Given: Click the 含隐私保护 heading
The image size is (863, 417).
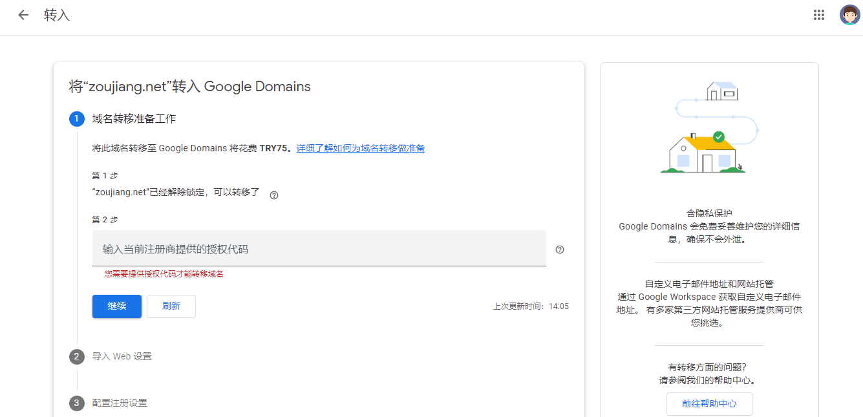Looking at the screenshot, I should [709, 213].
